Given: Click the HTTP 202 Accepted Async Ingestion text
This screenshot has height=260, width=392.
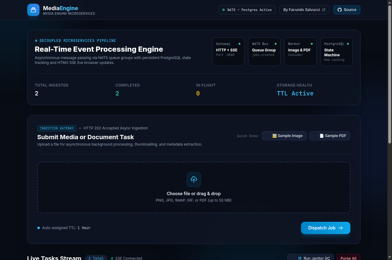Looking at the screenshot, I should [116, 128].
